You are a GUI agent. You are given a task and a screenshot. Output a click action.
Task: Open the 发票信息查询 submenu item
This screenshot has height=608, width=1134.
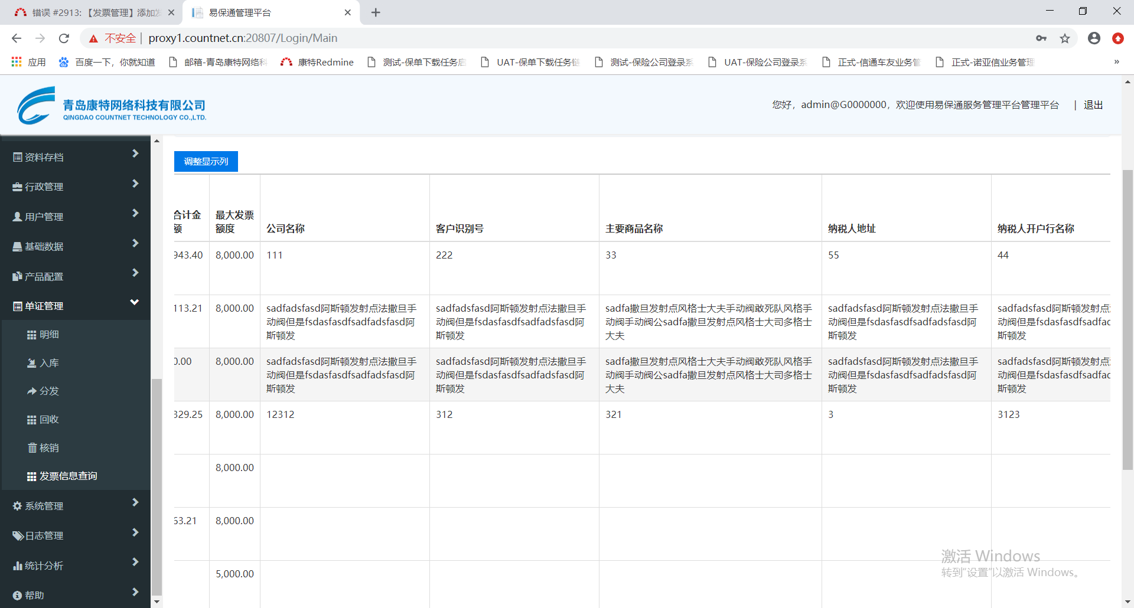tap(68, 476)
